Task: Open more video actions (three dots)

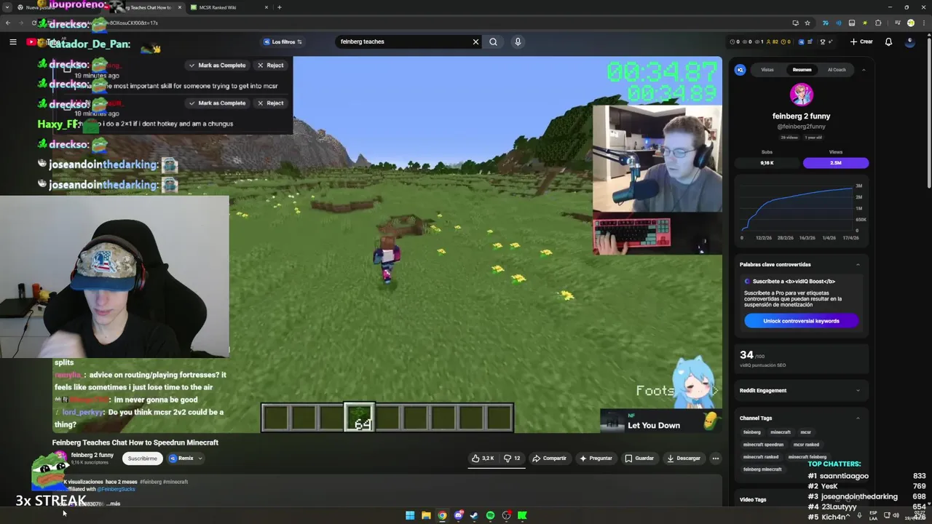Action: click(x=716, y=458)
